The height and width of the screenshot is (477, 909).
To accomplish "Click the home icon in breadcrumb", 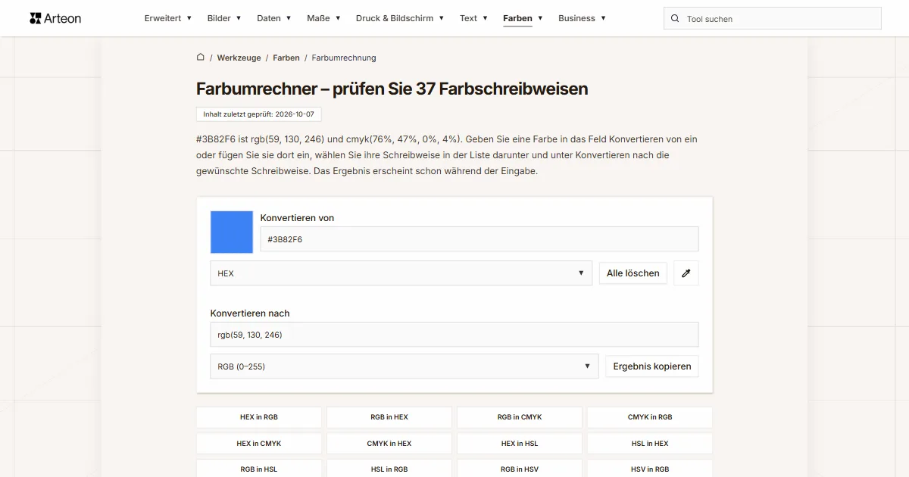I will (x=201, y=57).
